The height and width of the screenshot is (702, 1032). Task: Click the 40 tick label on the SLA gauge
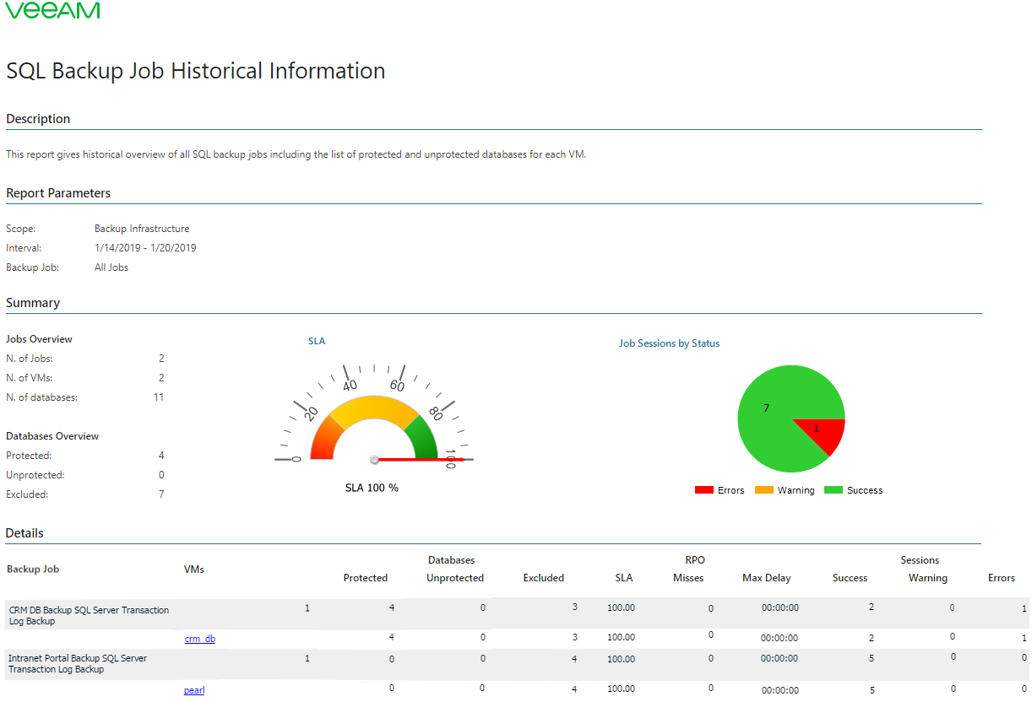tap(349, 385)
